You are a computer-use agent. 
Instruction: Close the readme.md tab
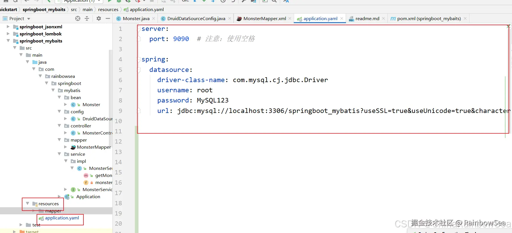pos(383,18)
